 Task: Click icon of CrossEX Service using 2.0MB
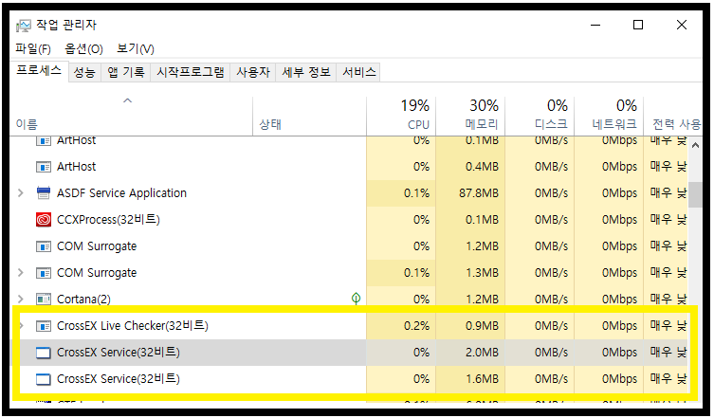[x=44, y=353]
